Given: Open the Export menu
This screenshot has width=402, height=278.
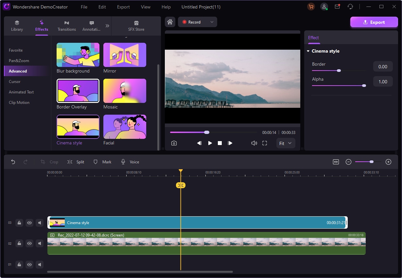Looking at the screenshot, I should click(123, 7).
